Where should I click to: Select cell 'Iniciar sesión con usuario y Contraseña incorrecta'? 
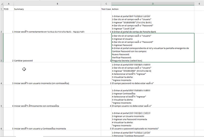[x=57, y=119]
